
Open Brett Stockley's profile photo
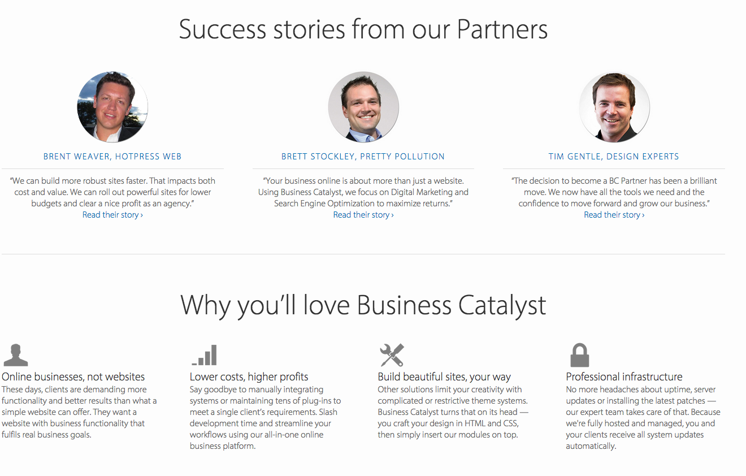tap(363, 107)
